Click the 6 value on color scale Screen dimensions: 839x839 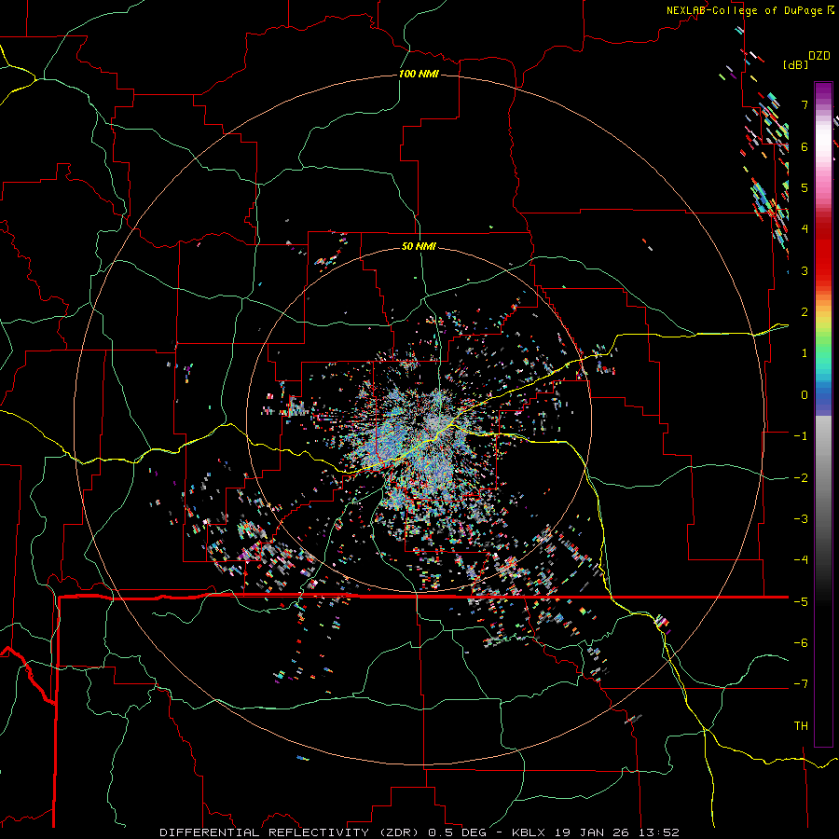point(805,146)
